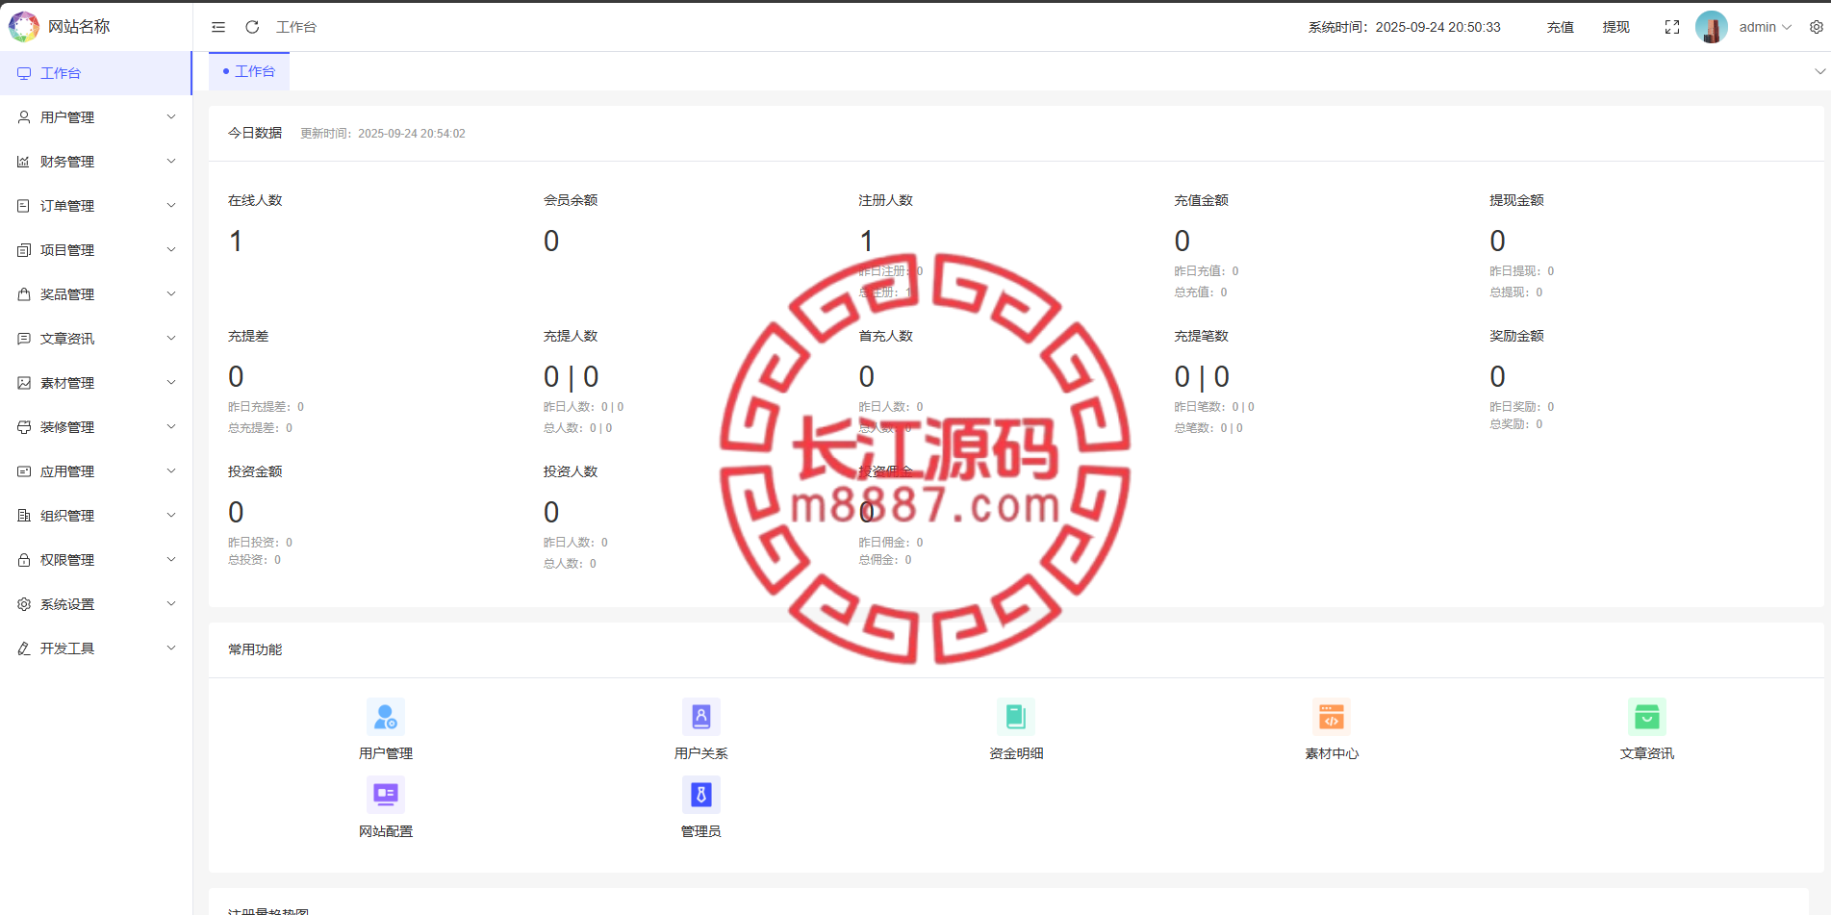Screen dimensions: 1831x915
Task: Click the 提现 link in the header
Action: tap(1616, 27)
